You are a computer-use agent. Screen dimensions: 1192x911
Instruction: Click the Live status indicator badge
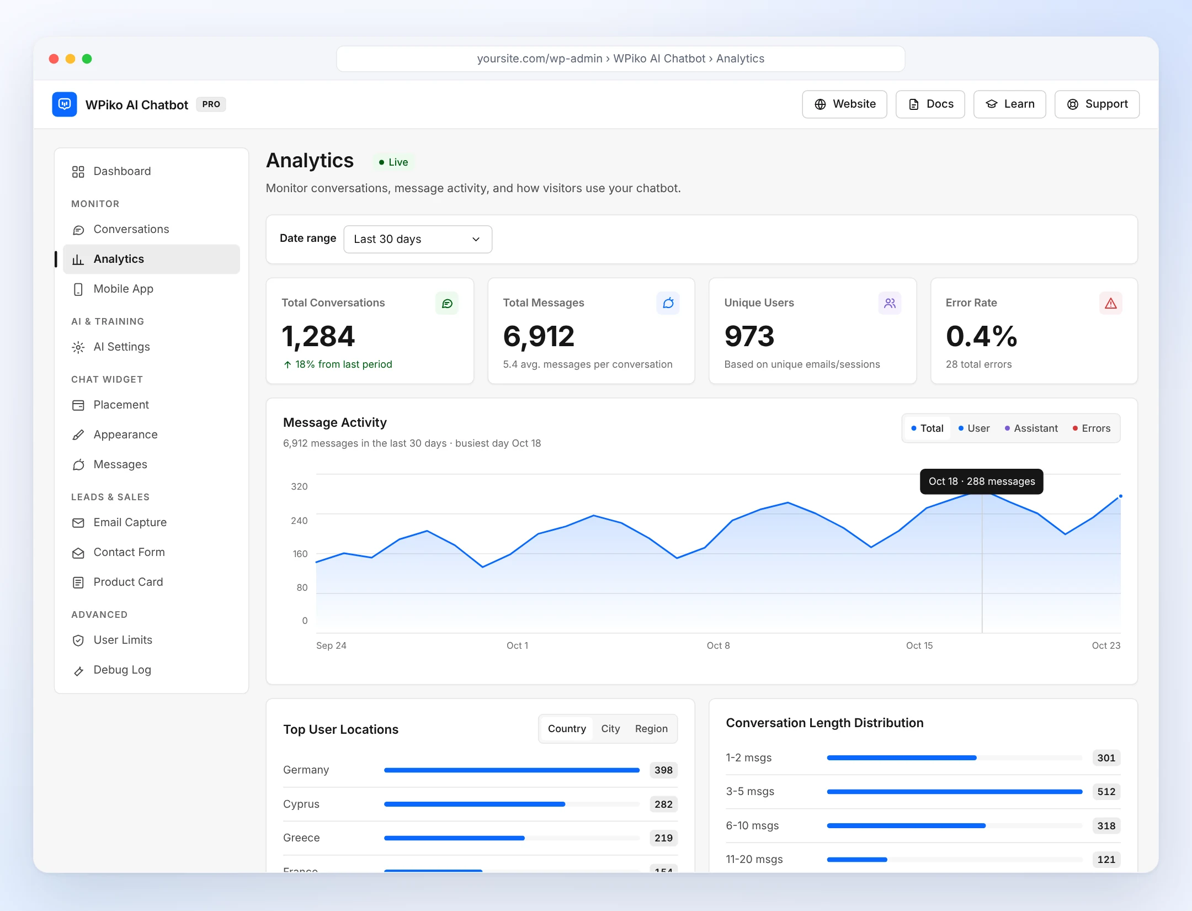pyautogui.click(x=393, y=162)
